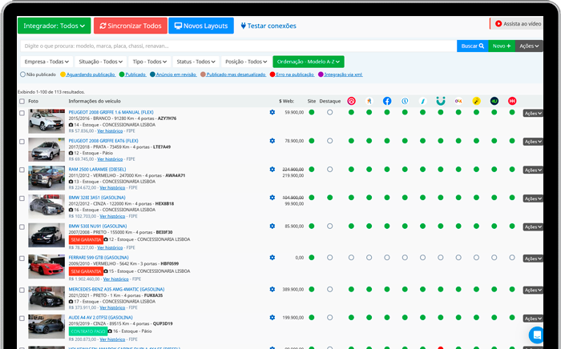Click the Facebook portal column icon

(386, 101)
